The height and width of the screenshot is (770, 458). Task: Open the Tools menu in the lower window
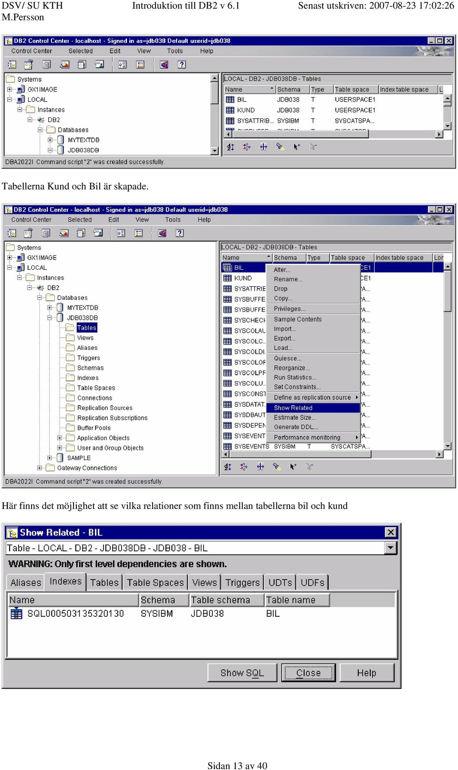click(x=173, y=220)
